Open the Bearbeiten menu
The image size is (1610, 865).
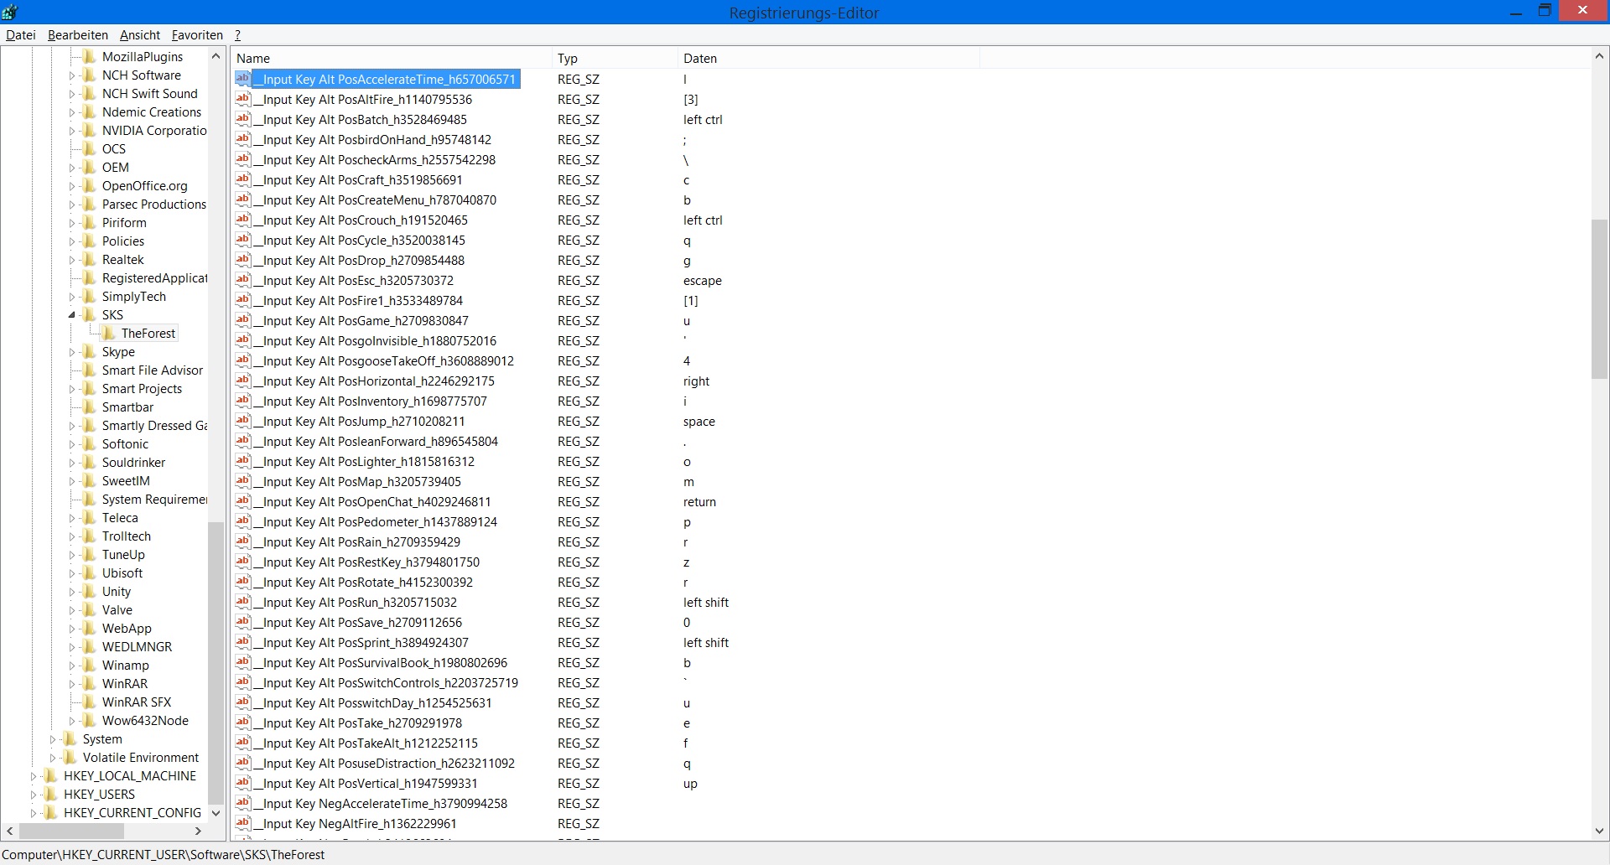[x=77, y=35]
